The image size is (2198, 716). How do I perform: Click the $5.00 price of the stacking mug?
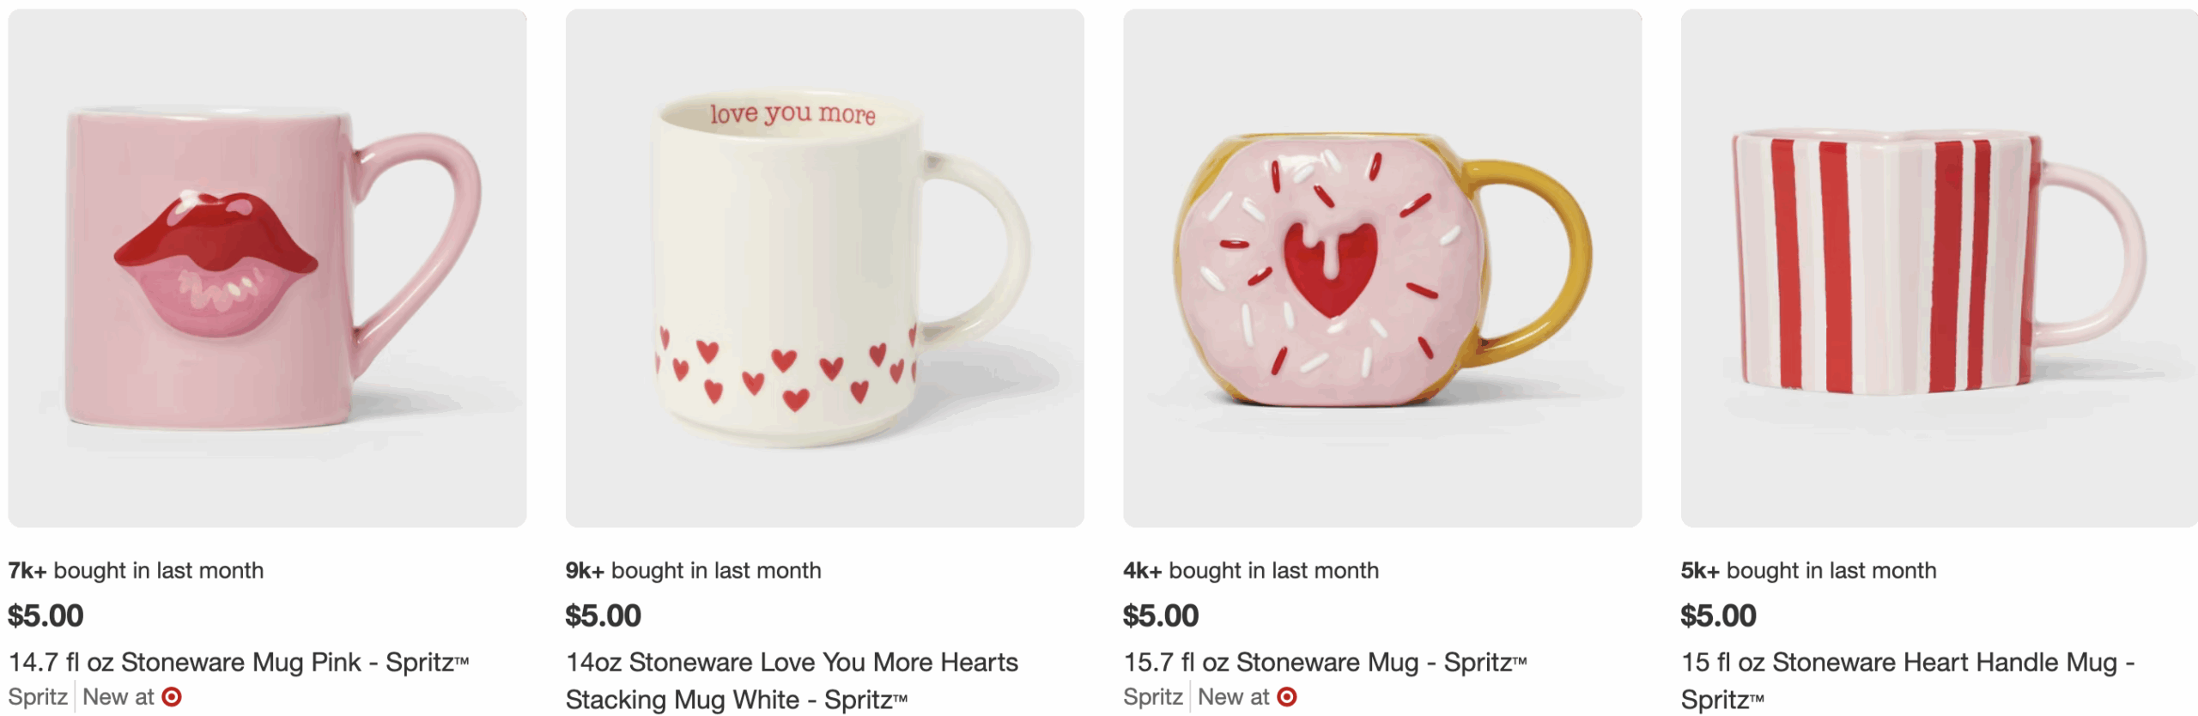(x=603, y=616)
